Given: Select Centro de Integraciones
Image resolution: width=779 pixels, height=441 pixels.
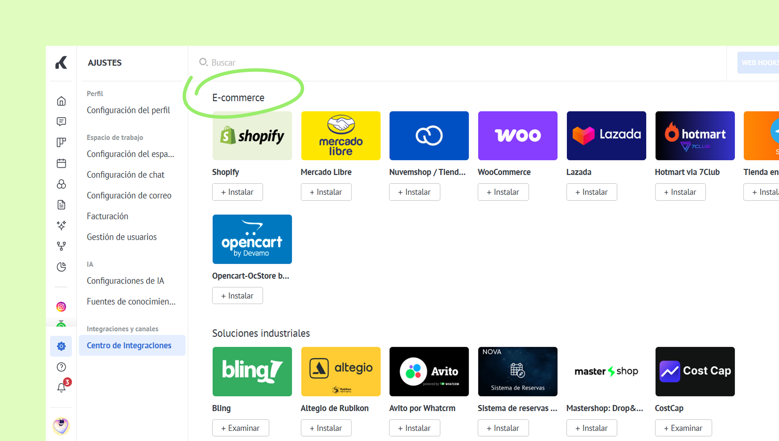Looking at the screenshot, I should click(132, 345).
